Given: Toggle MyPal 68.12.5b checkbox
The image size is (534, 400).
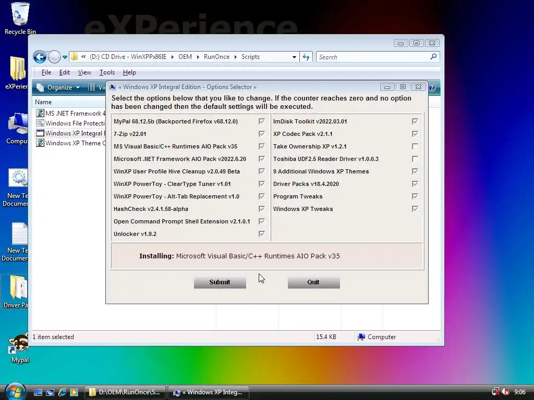Looking at the screenshot, I should point(262,121).
